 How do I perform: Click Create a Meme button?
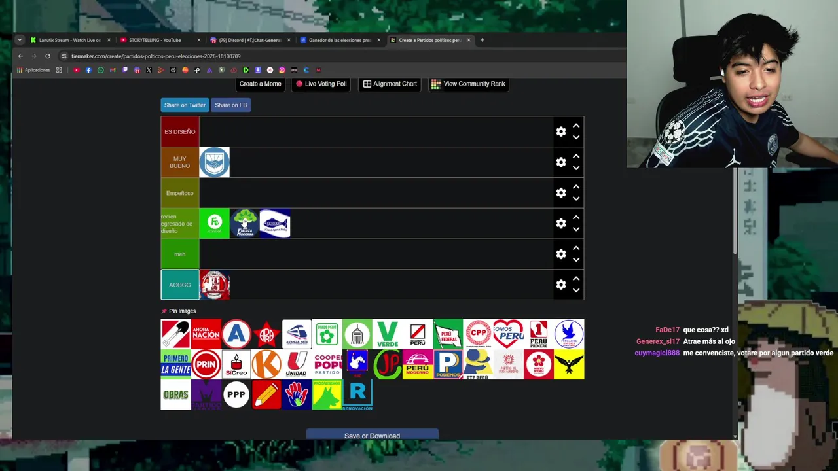click(x=260, y=84)
